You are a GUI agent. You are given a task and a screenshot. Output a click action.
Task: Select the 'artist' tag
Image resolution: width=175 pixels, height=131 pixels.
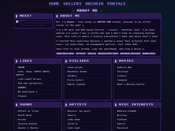[81, 53]
